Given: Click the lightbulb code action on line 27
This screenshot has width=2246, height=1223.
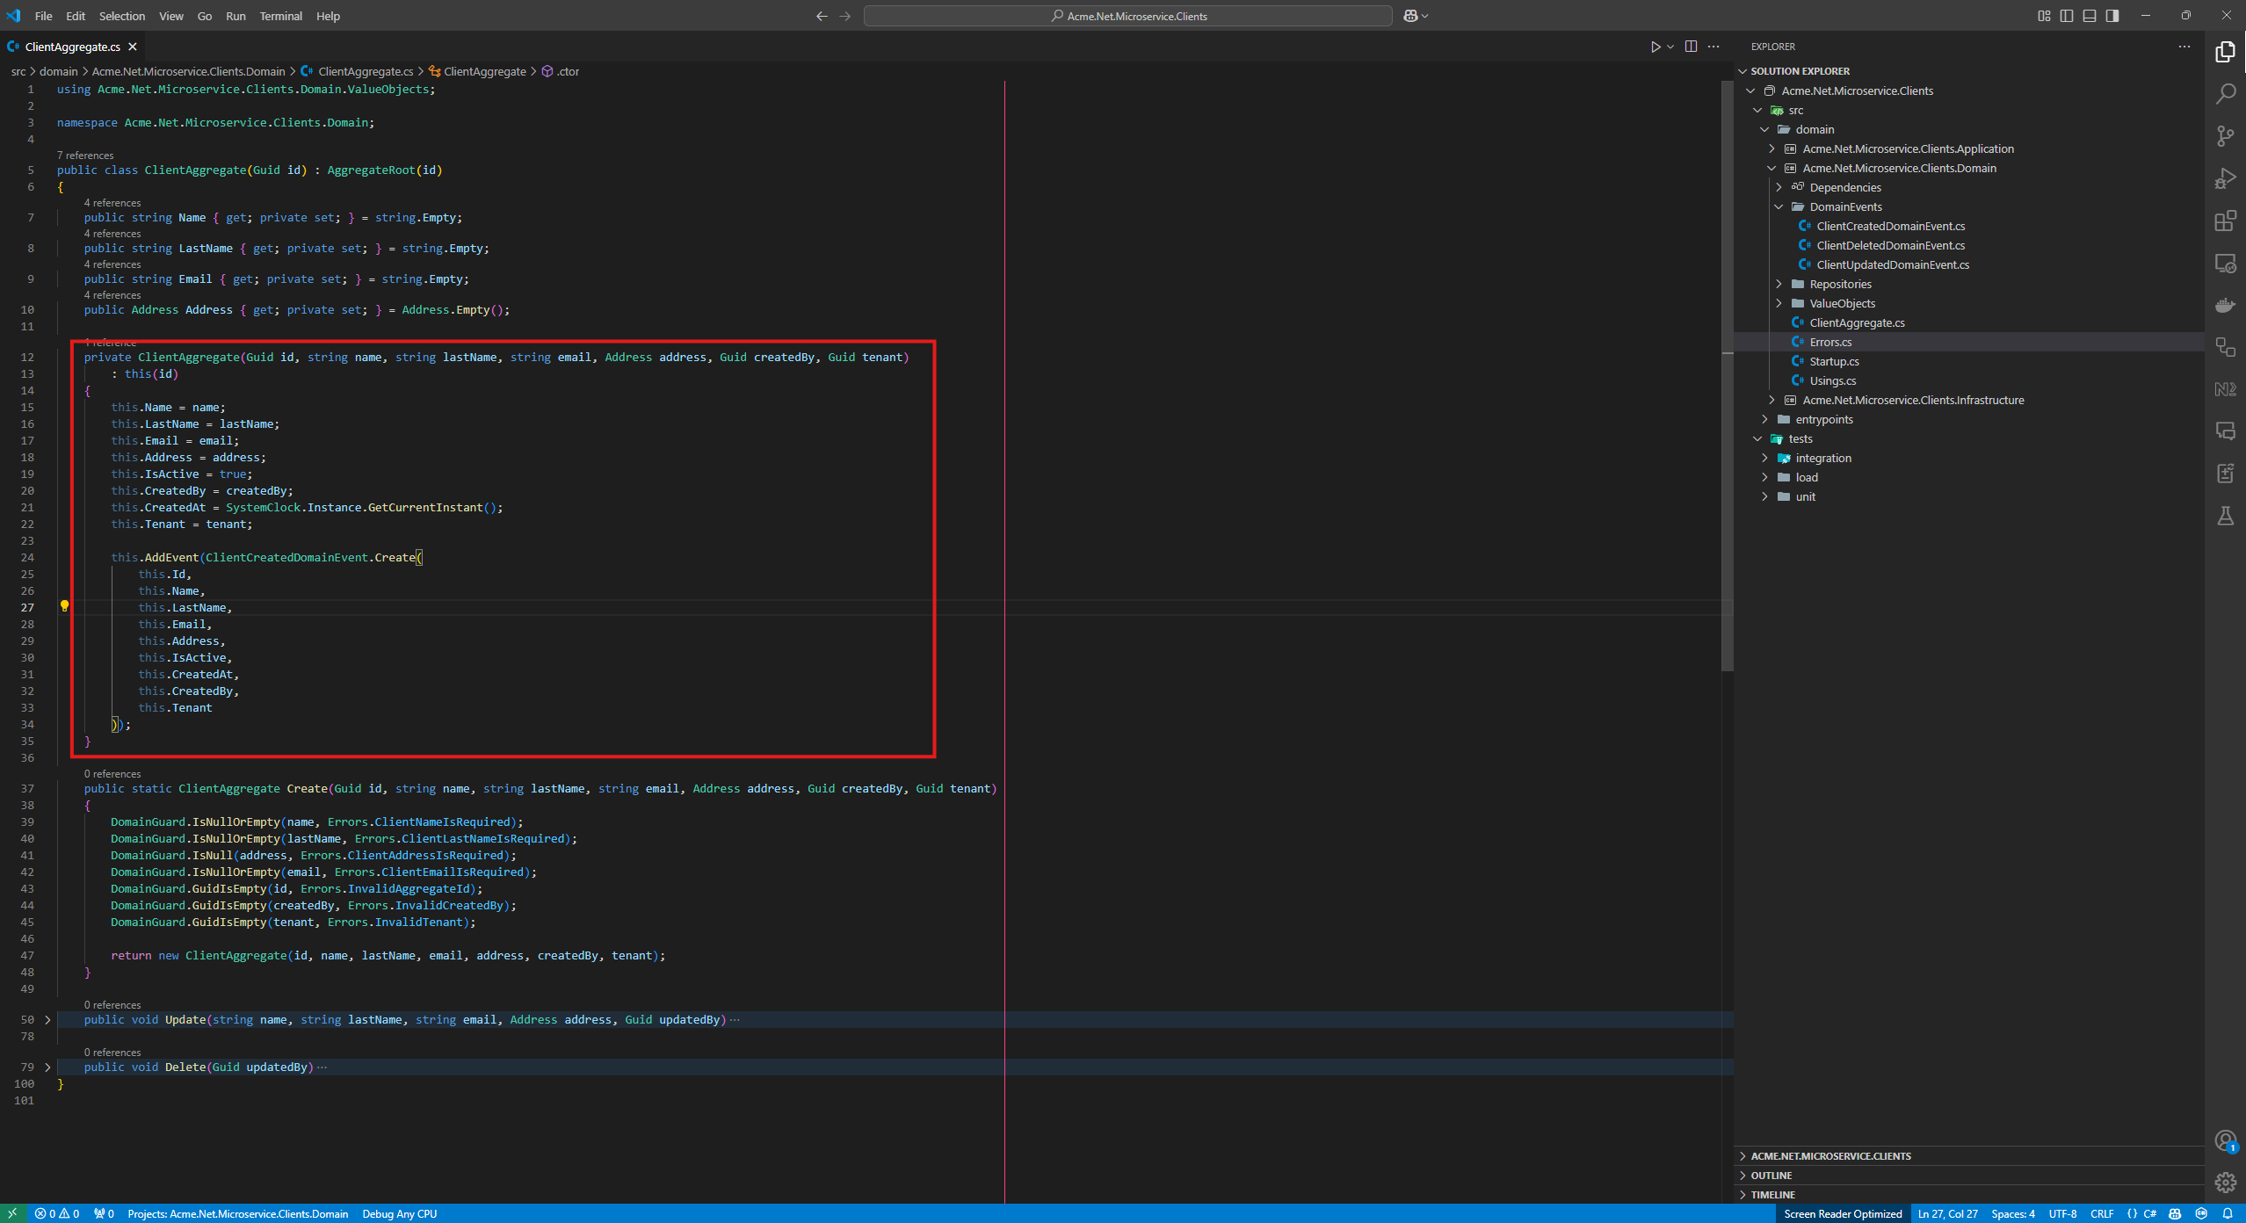Looking at the screenshot, I should coord(64,606).
